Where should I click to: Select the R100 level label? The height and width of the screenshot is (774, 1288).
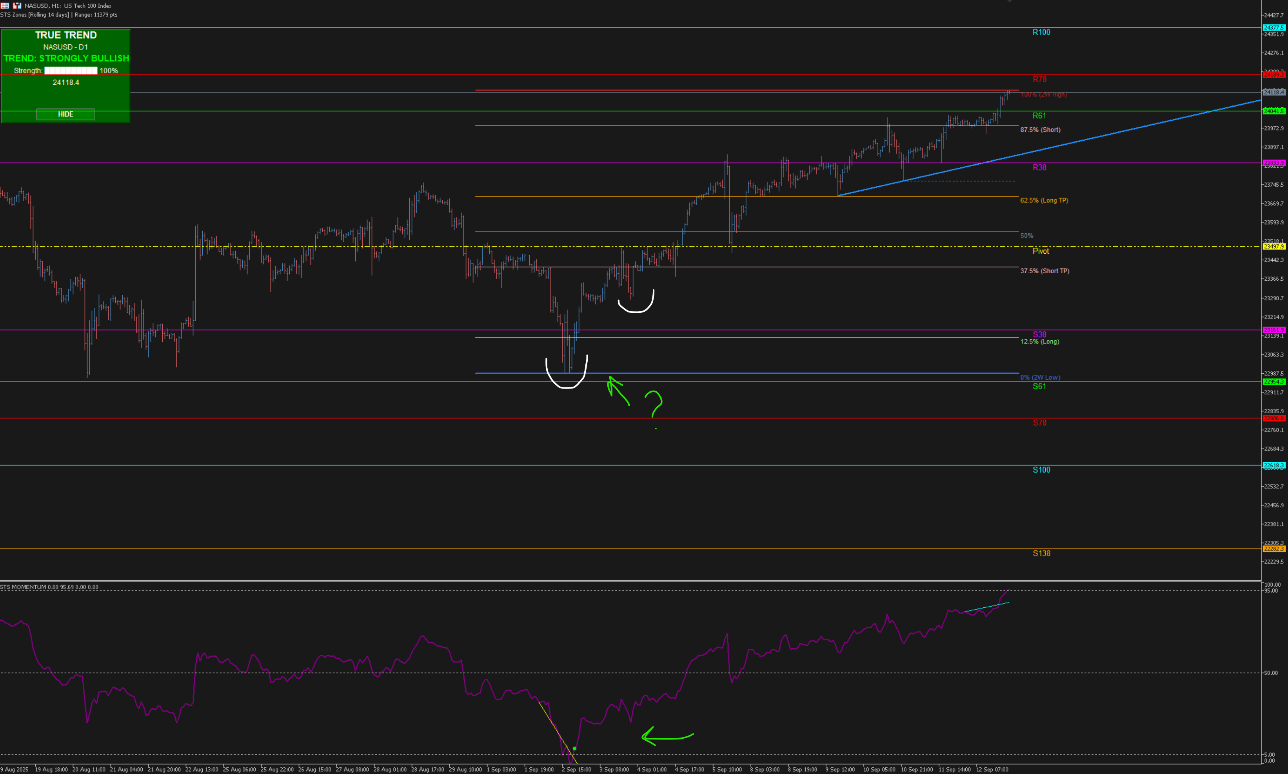click(1041, 32)
